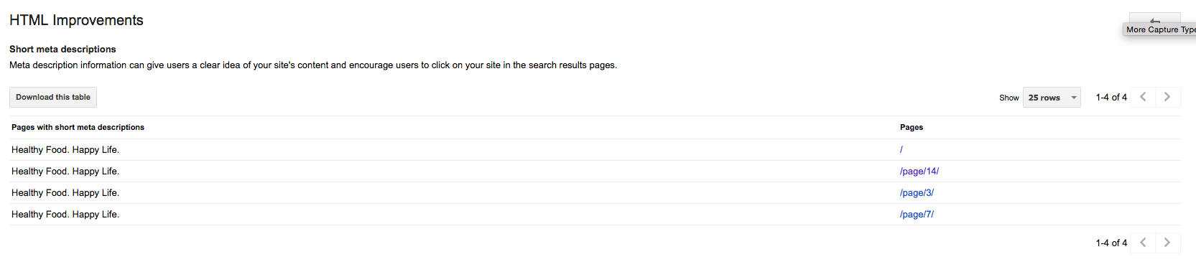Click the bottom previous-page chevron
Image resolution: width=1196 pixels, height=267 pixels.
click(1143, 243)
